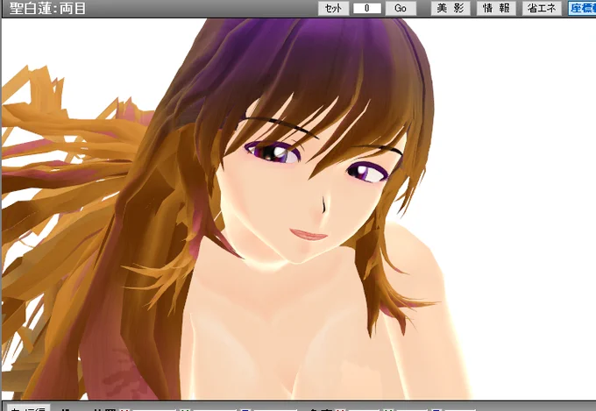Screen dimensions: 596x411
Task: Focus the frame number field showing 0
Action: (x=366, y=9)
